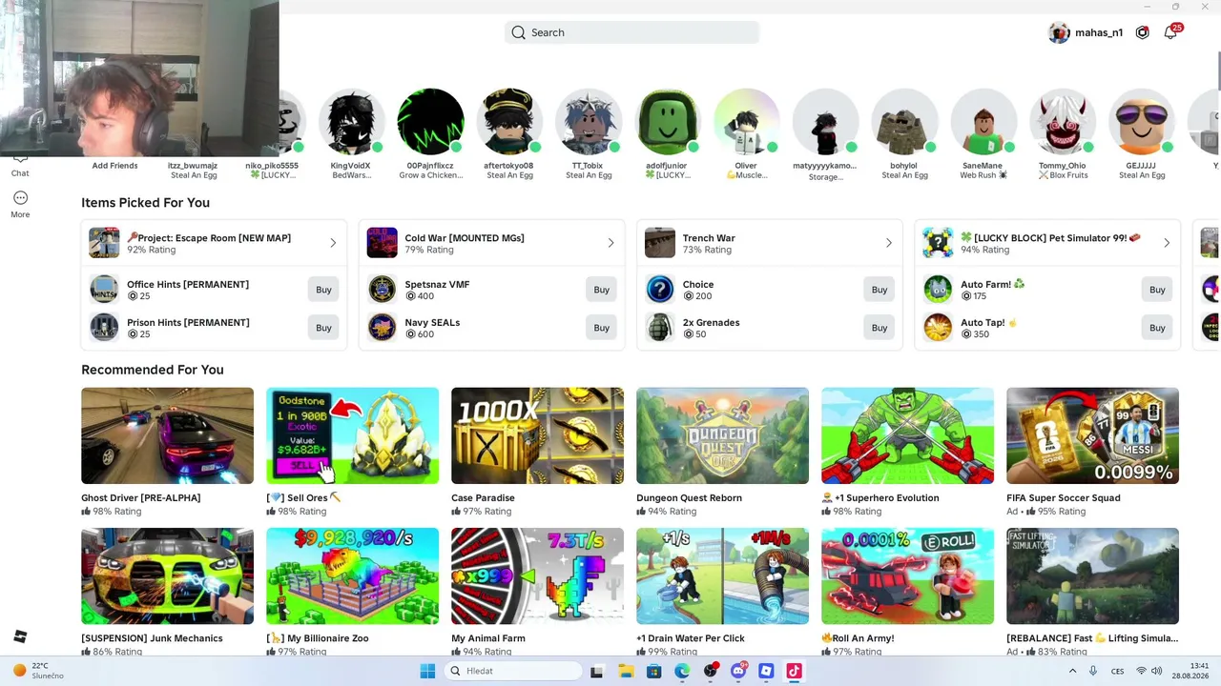Expand the Pet Simulator 99 card arrow

tap(1166, 243)
